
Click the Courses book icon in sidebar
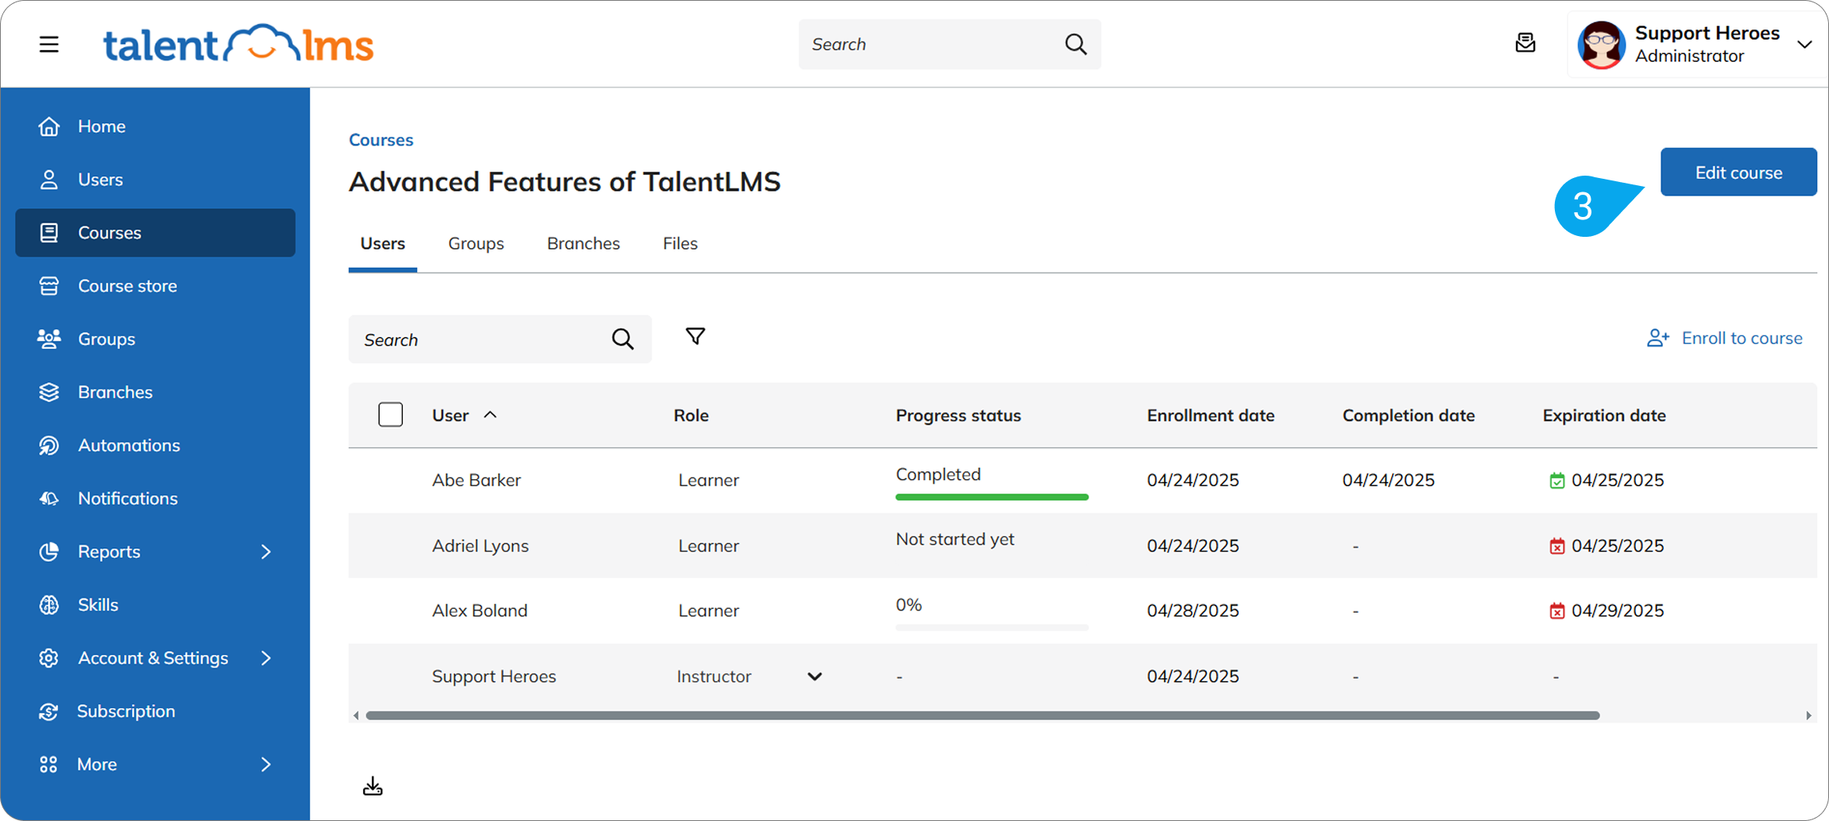(x=49, y=233)
